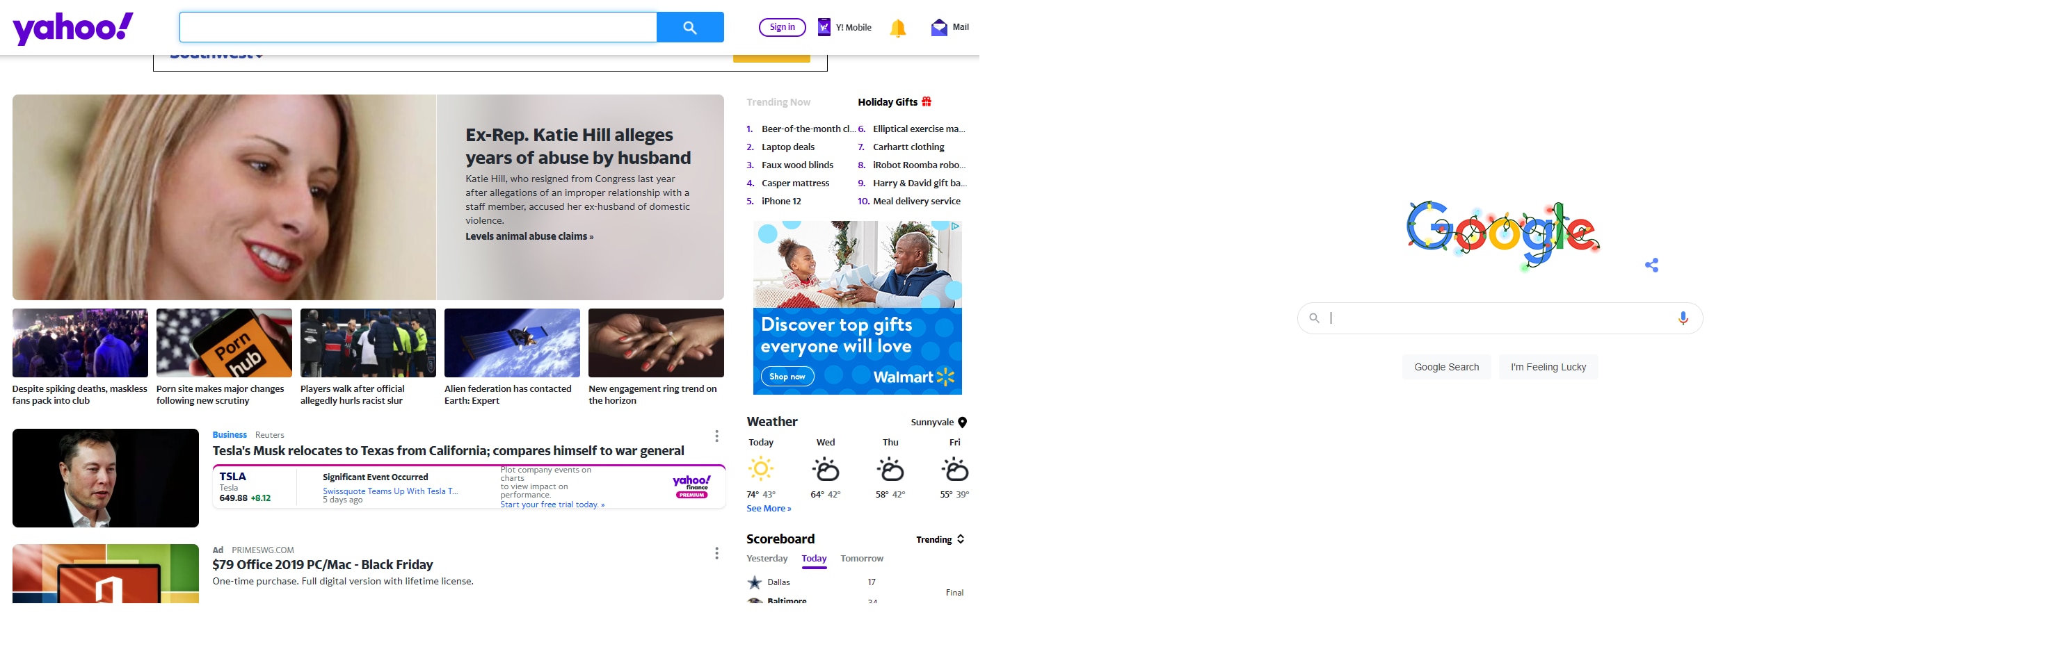Image resolution: width=2052 pixels, height=656 pixels.
Task: Click the Katie Hill hero photo
Action: click(x=225, y=197)
